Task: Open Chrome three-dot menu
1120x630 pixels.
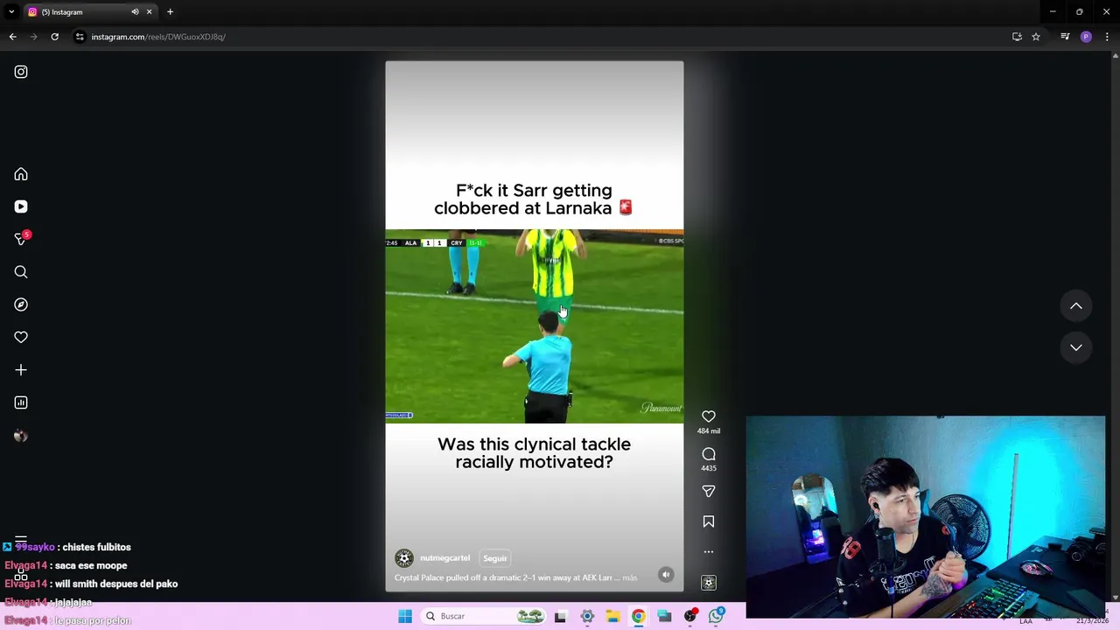Action: coord(1107,37)
